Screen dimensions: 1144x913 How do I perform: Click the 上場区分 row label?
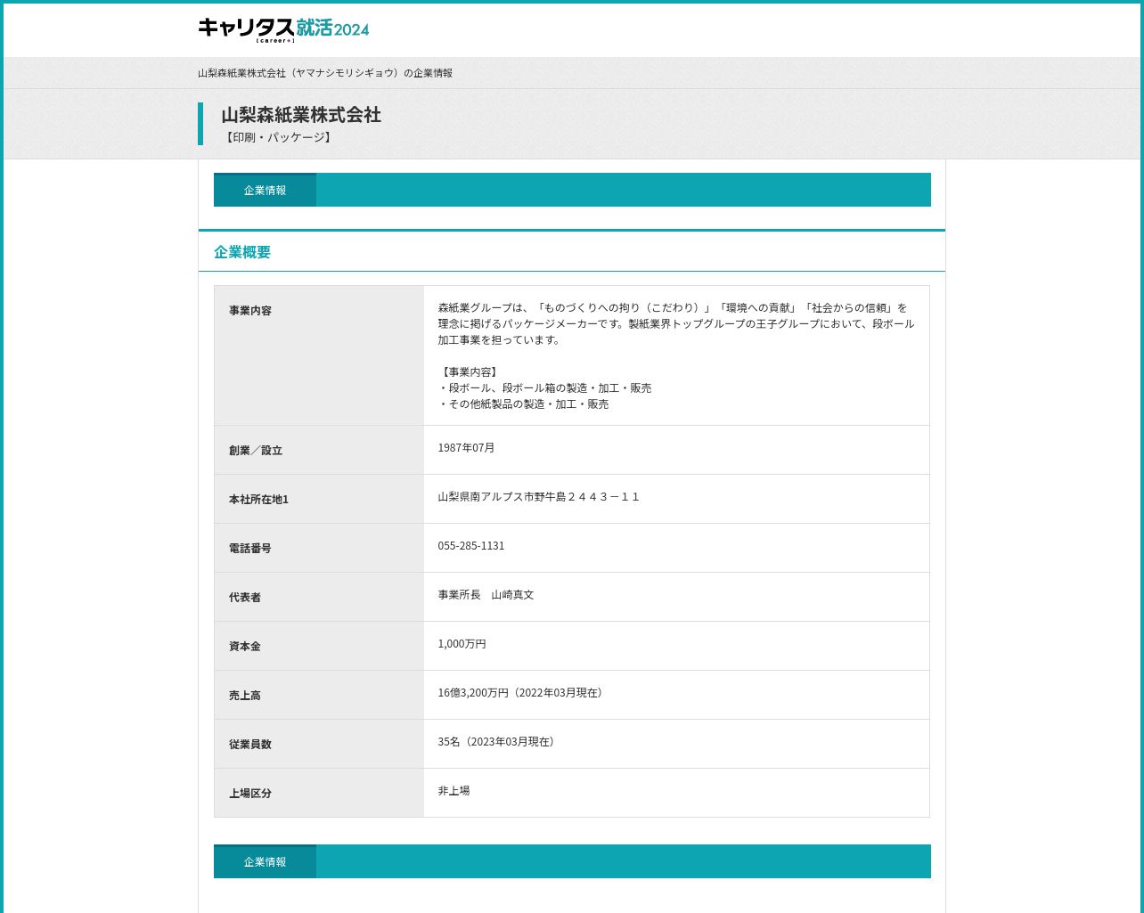(x=250, y=794)
